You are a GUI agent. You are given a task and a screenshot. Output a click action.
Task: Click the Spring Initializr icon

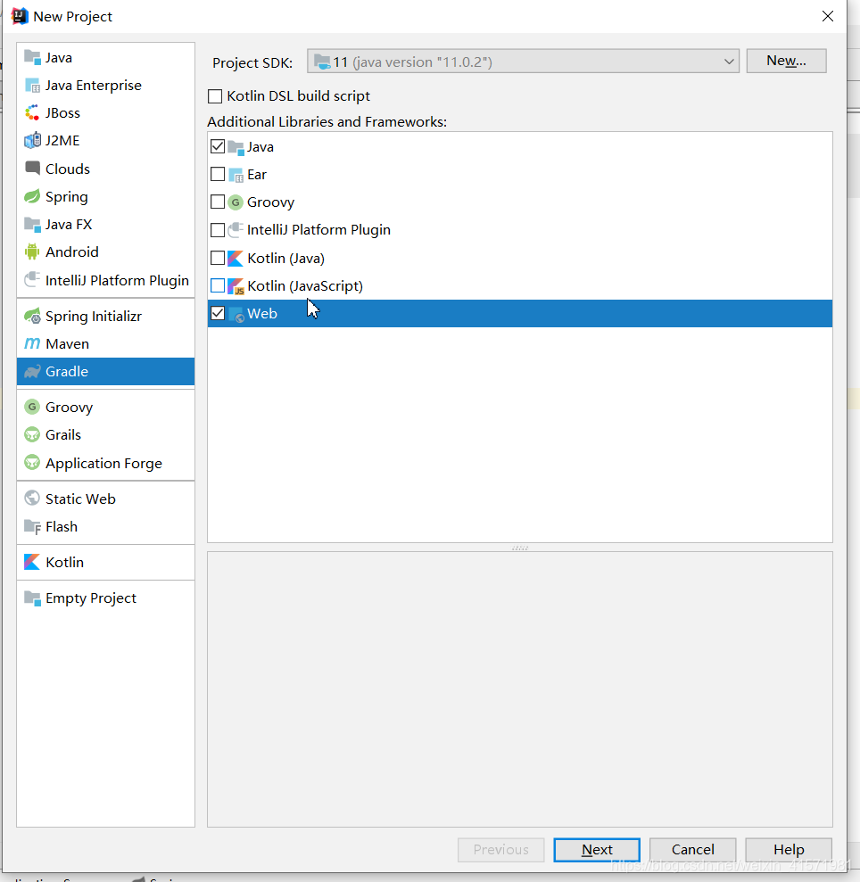[33, 316]
